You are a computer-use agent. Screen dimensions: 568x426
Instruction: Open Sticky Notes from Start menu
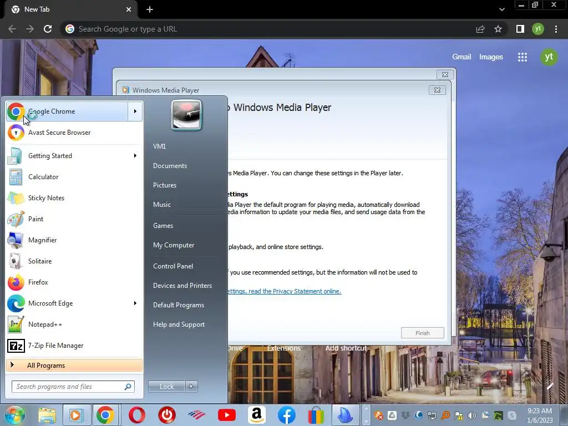point(74,198)
